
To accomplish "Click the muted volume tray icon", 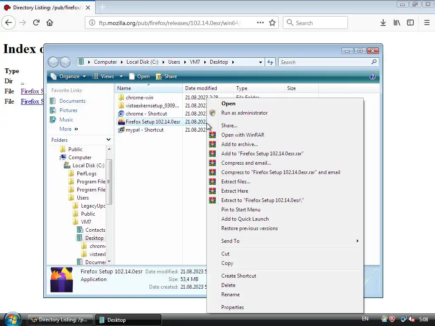I will [411, 319].
